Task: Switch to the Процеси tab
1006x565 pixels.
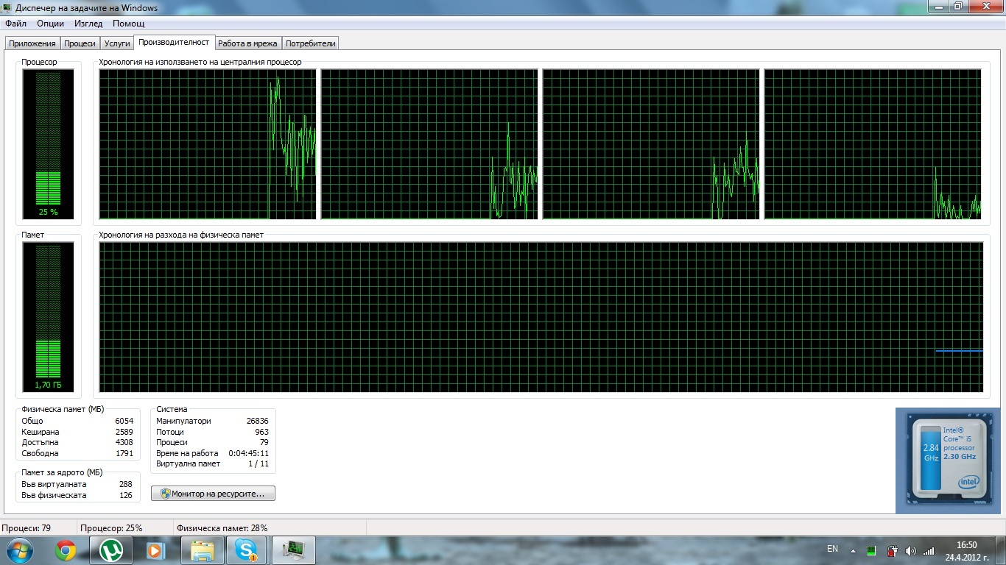Action: point(80,43)
